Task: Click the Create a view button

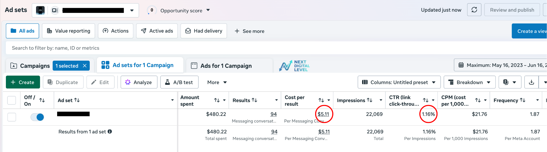Action: click(x=529, y=31)
